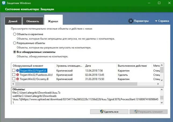Click the date 31.03.2018 15:50
Image resolution: width=173 pixels, height=122 pixels.
[x=95, y=79]
